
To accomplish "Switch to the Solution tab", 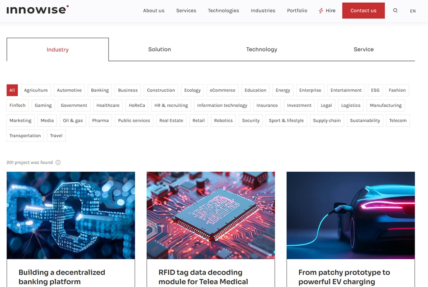I will click(159, 49).
